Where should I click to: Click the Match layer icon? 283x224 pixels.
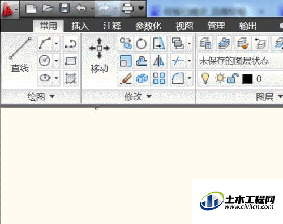243,44
